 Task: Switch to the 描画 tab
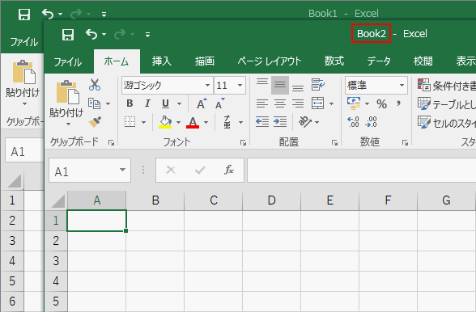point(205,61)
